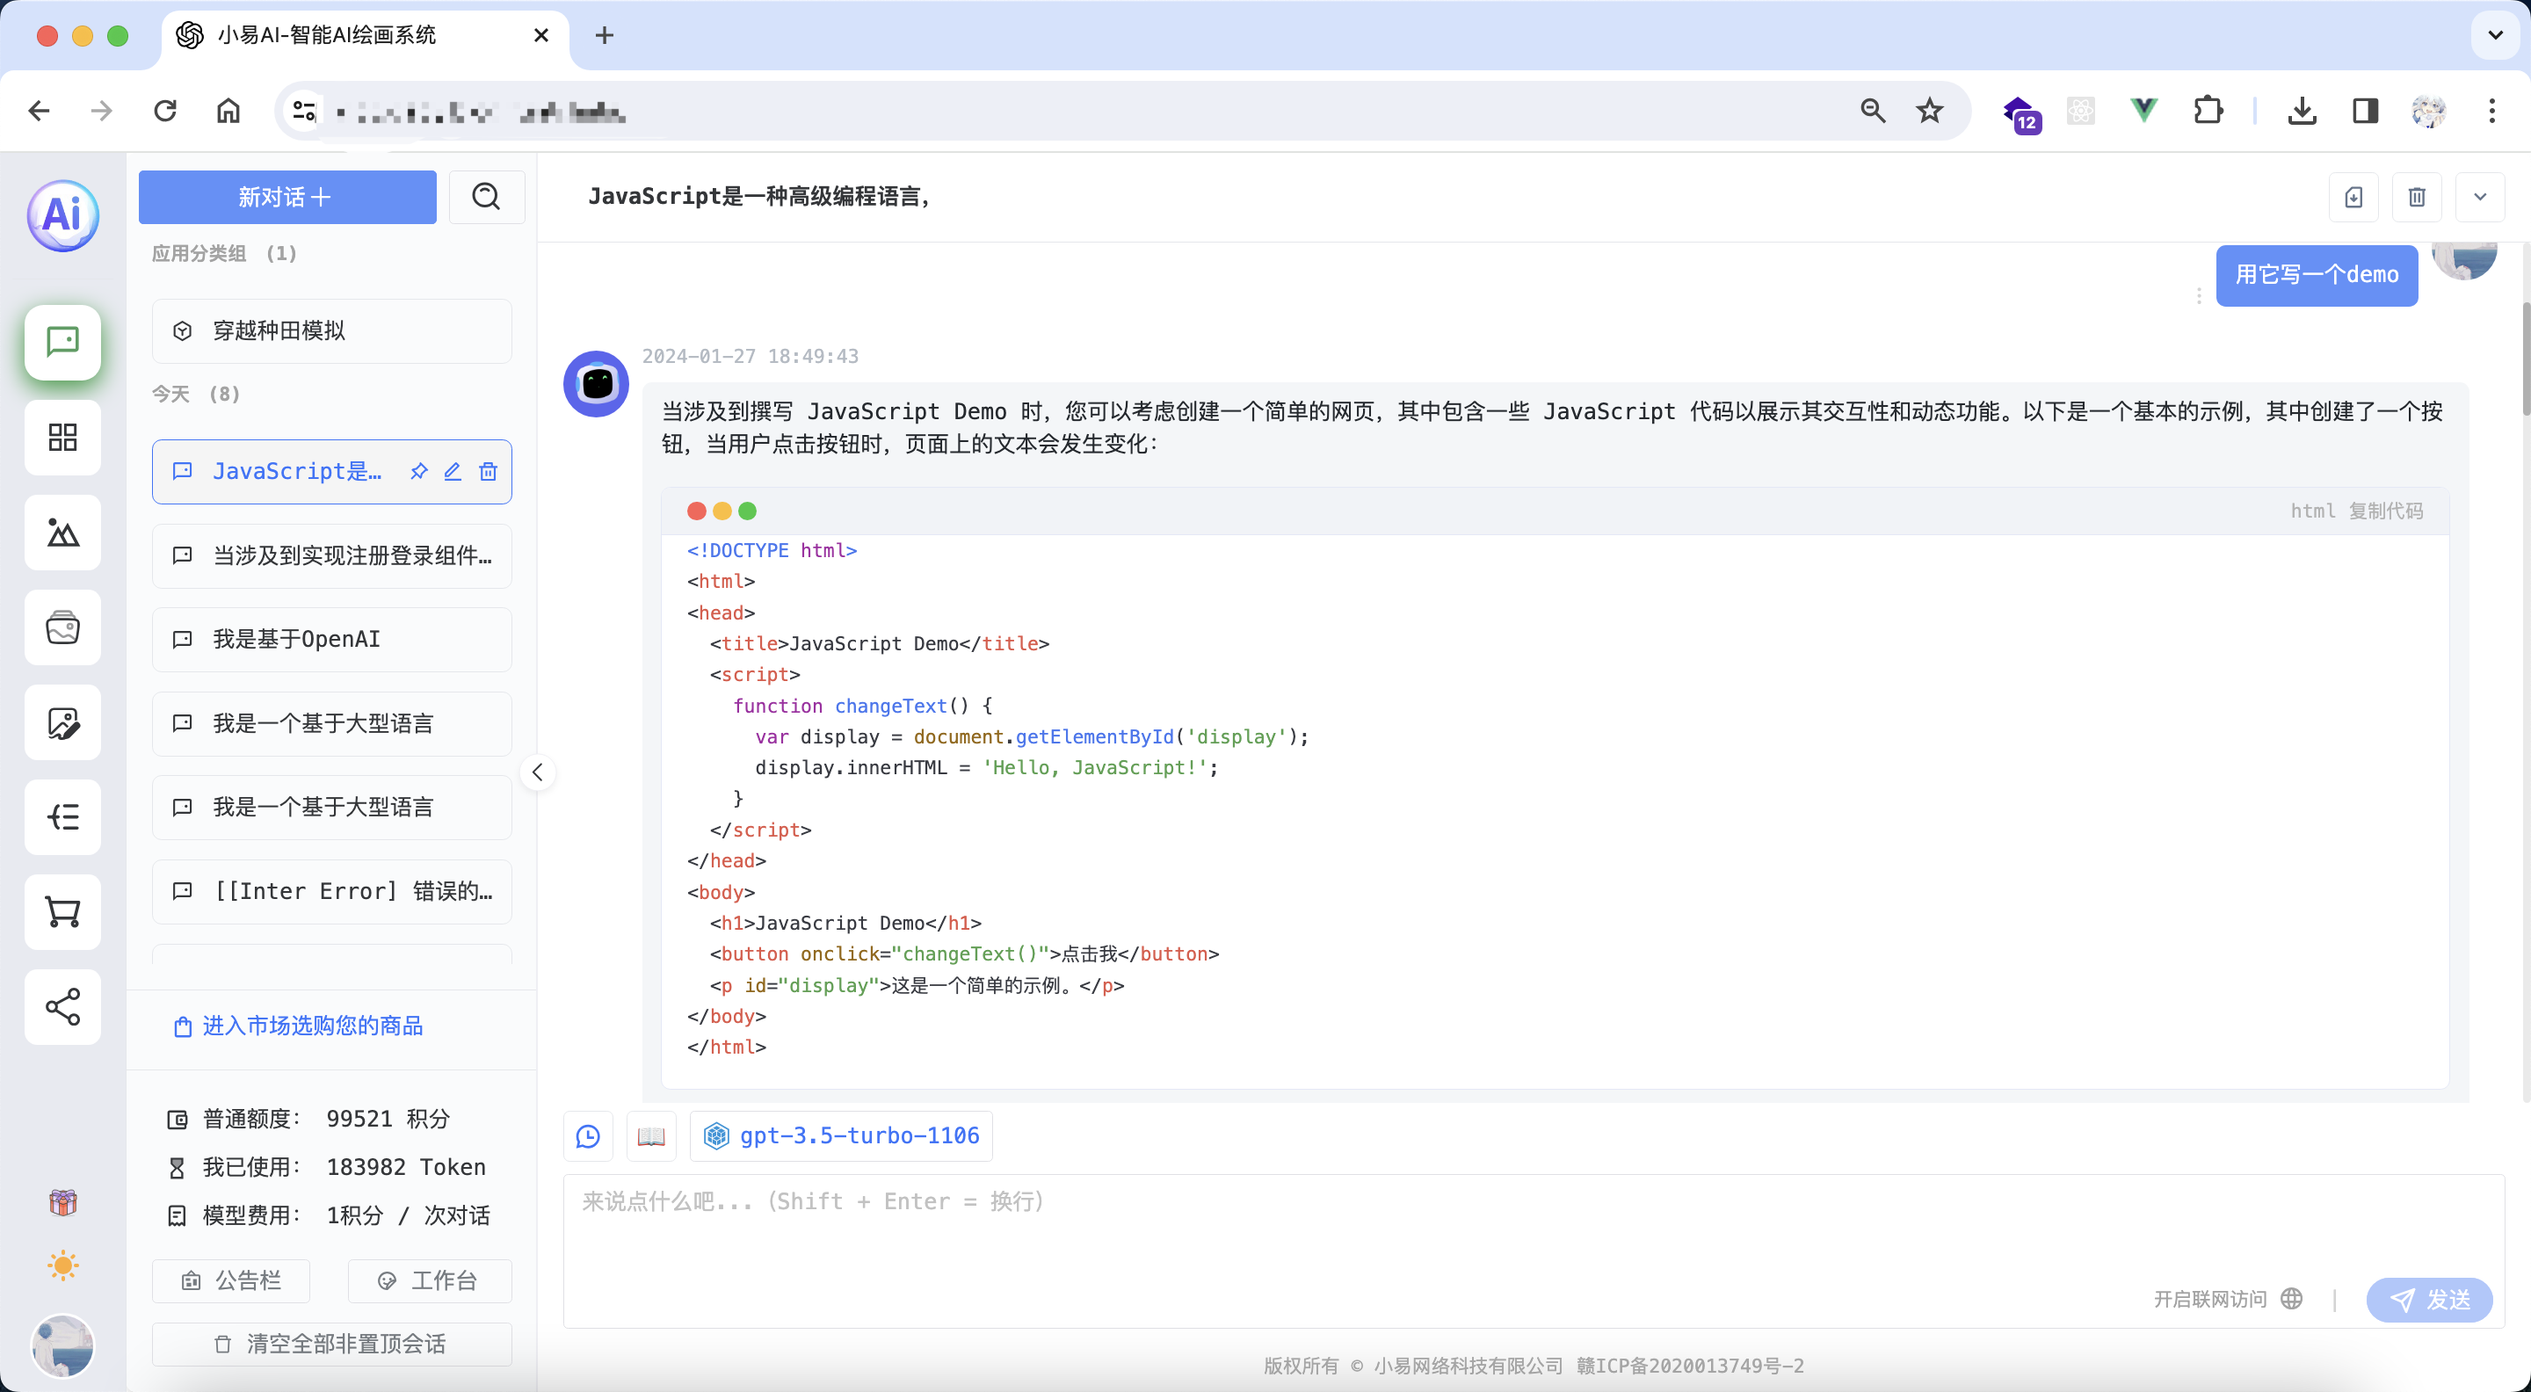Click the image drawing mountain sidebar icon

(x=63, y=533)
